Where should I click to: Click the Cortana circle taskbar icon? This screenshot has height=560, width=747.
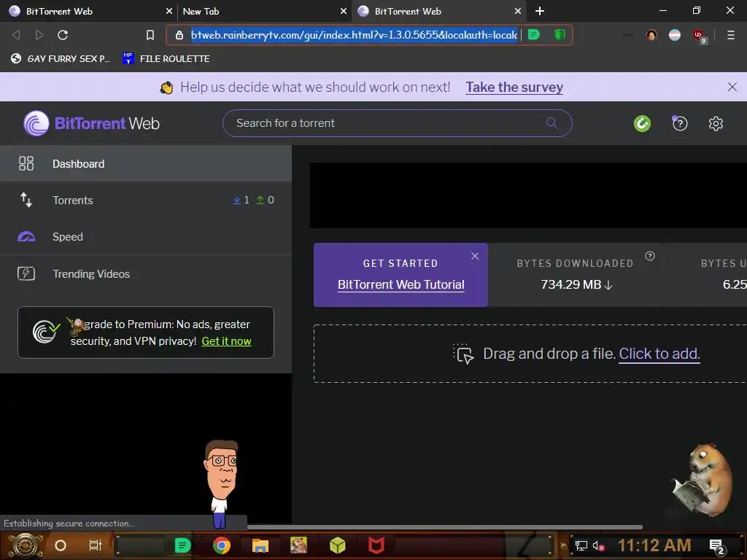click(61, 545)
